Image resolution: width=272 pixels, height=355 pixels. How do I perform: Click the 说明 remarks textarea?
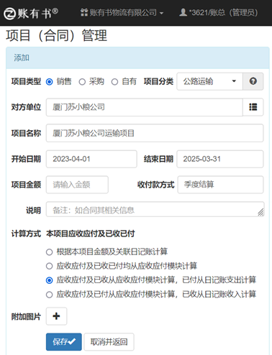pyautogui.click(x=155, y=209)
